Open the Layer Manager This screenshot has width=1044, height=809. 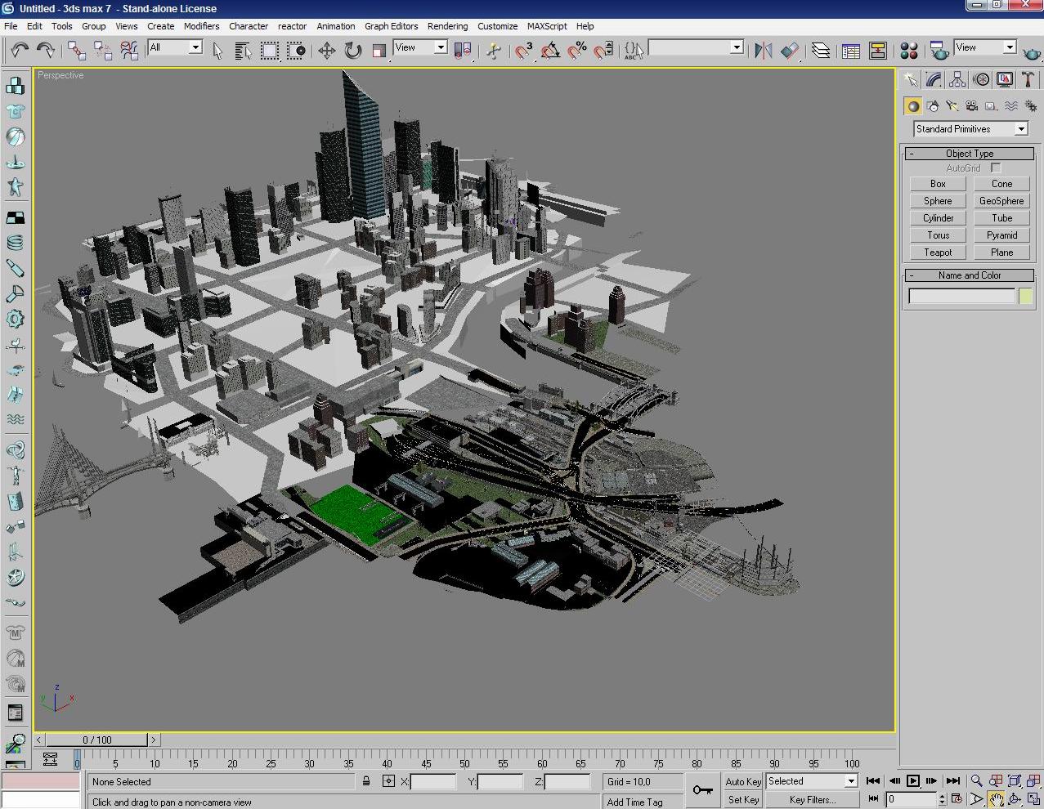click(x=820, y=51)
